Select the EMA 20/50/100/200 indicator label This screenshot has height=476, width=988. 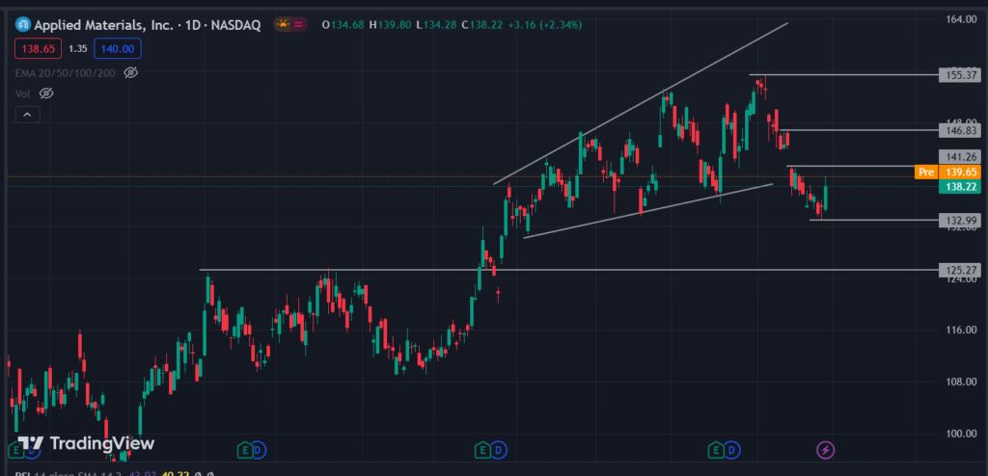coord(66,73)
